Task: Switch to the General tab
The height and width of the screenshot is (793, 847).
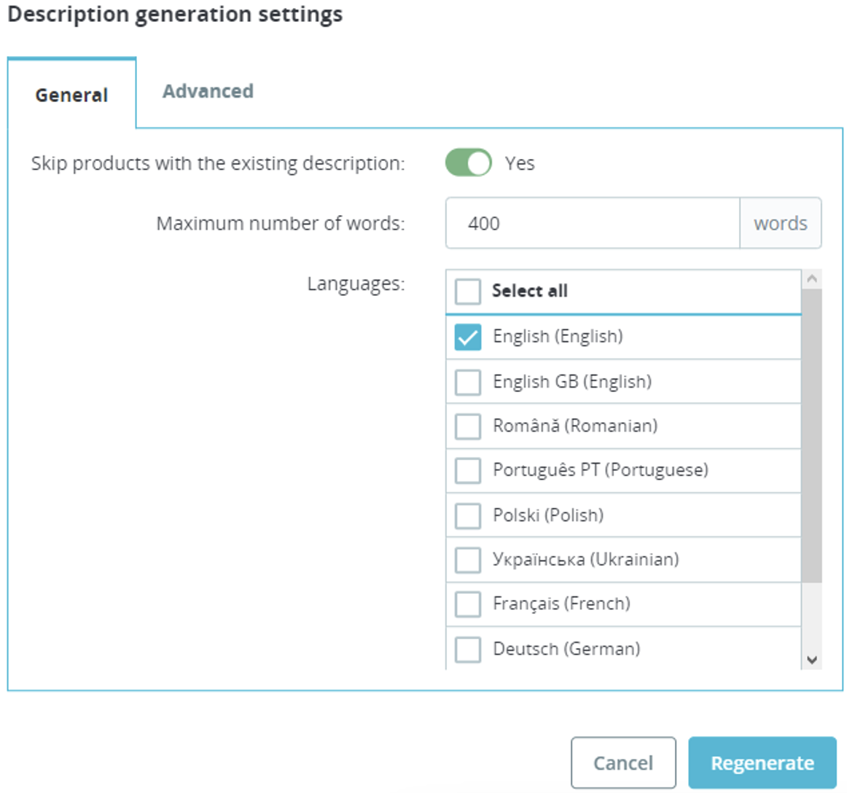Action: (71, 94)
